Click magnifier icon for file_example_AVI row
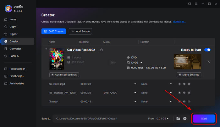220x127 pixels. tap(184, 93)
